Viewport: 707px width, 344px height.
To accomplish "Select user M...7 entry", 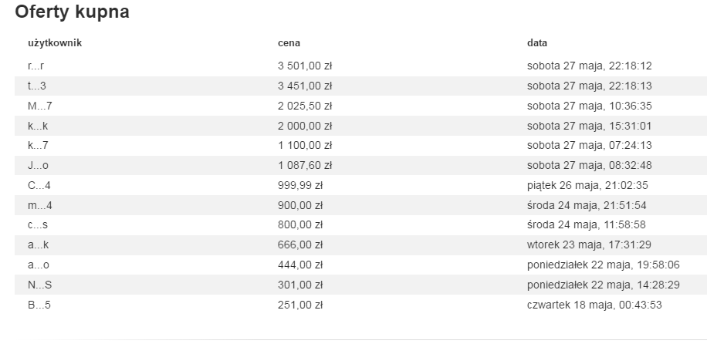I will pos(40,106).
